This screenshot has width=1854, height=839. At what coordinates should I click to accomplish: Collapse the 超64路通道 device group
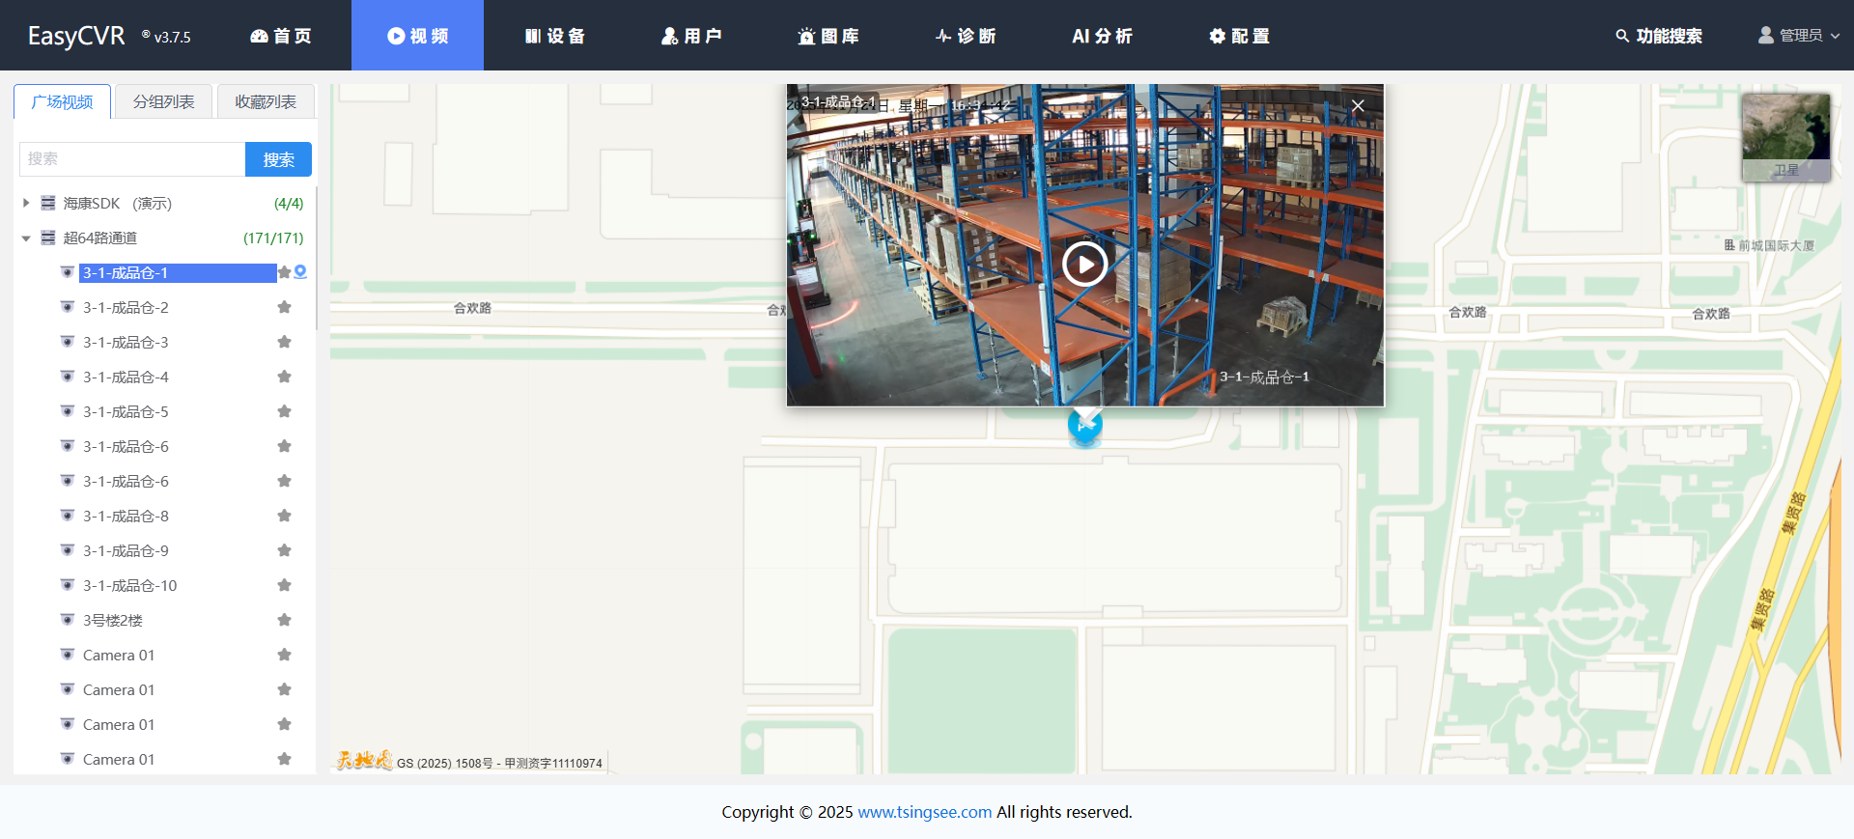(x=26, y=238)
